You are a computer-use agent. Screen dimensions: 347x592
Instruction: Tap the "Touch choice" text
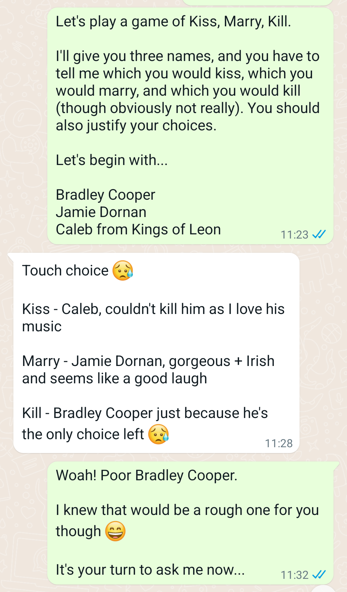pyautogui.click(x=66, y=270)
